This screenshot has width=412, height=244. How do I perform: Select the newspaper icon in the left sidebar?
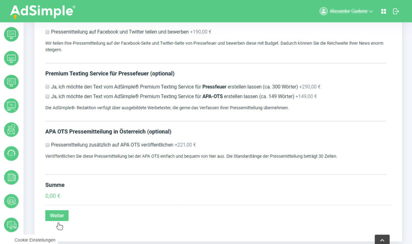(11, 178)
